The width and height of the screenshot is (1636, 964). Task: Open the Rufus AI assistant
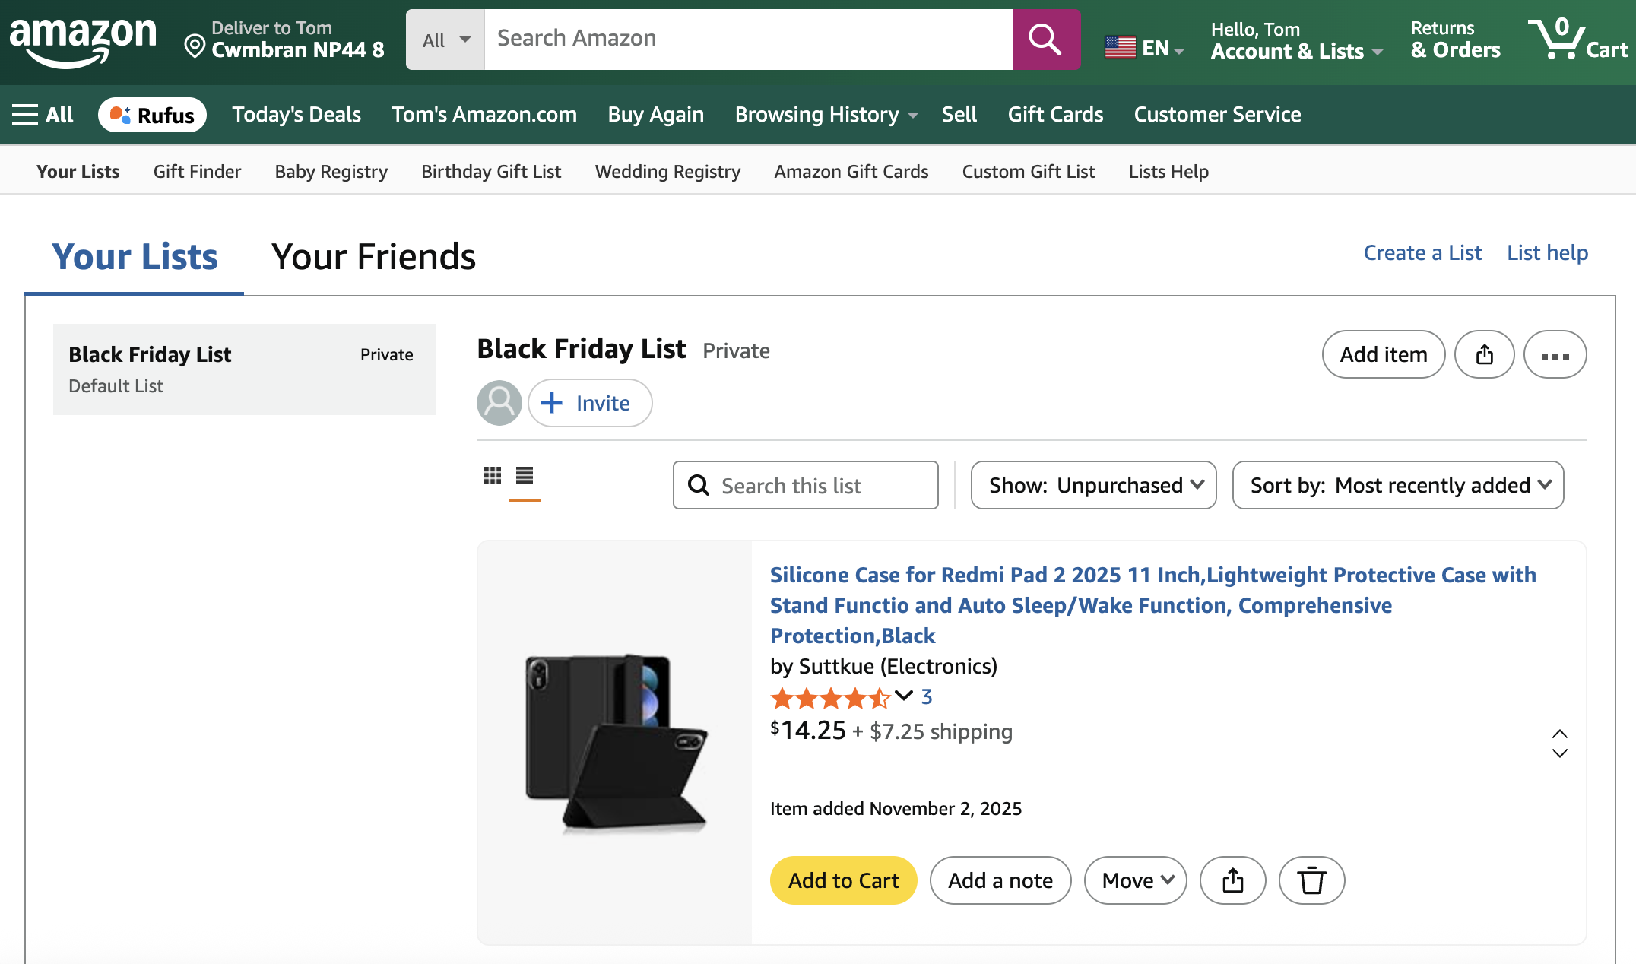(152, 114)
